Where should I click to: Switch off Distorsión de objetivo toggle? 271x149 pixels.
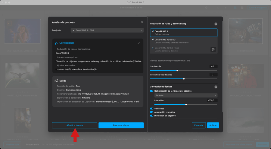point(151,116)
